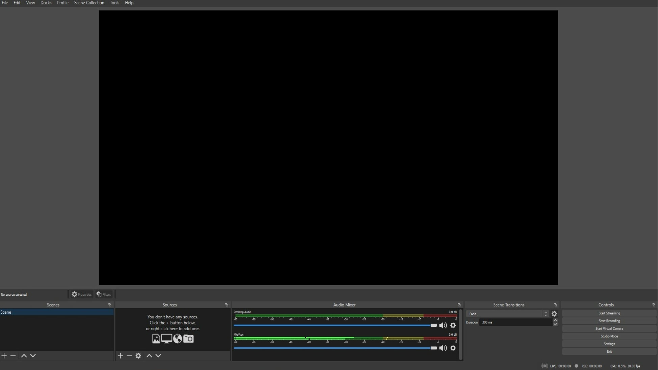The image size is (658, 370).
Task: Open the Docks menu
Action: coord(46,3)
